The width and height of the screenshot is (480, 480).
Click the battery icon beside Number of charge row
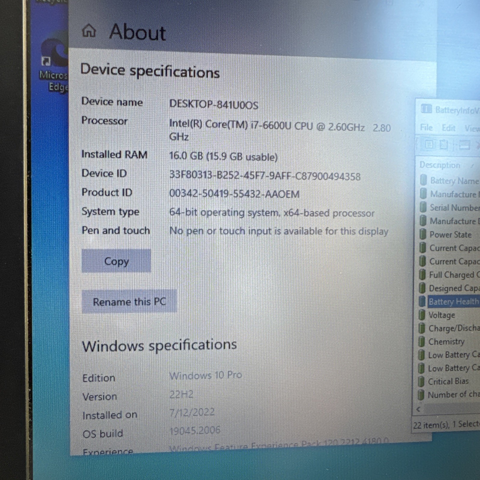point(421,394)
